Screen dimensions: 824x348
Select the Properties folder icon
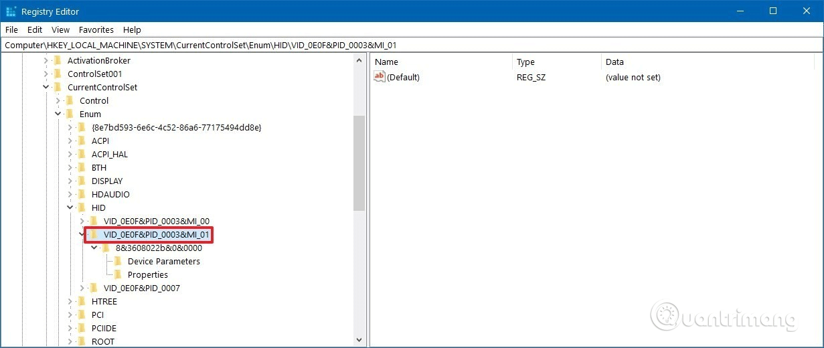point(118,274)
